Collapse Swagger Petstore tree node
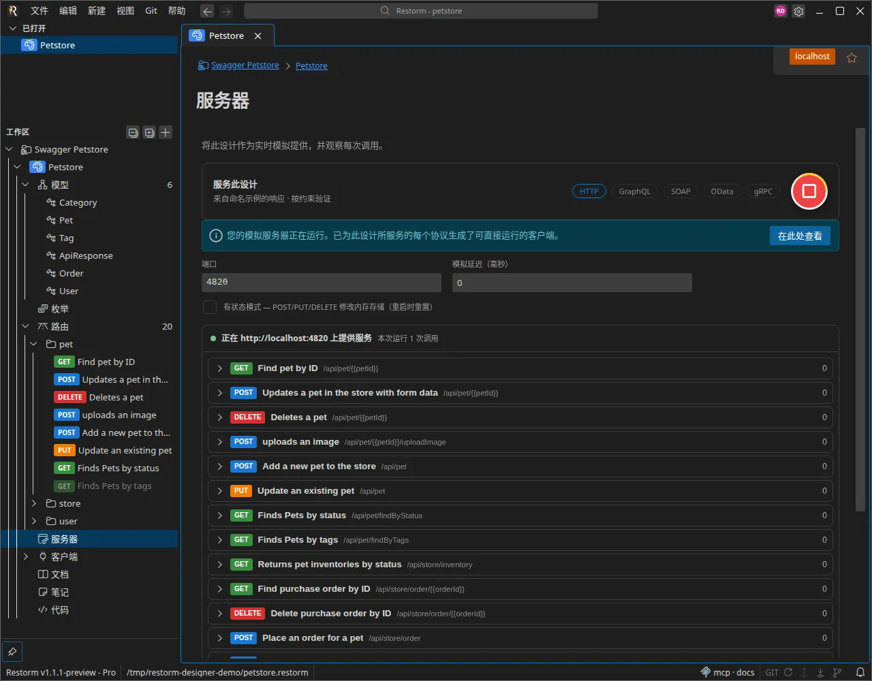Screen dimensions: 872x681 pos(9,149)
